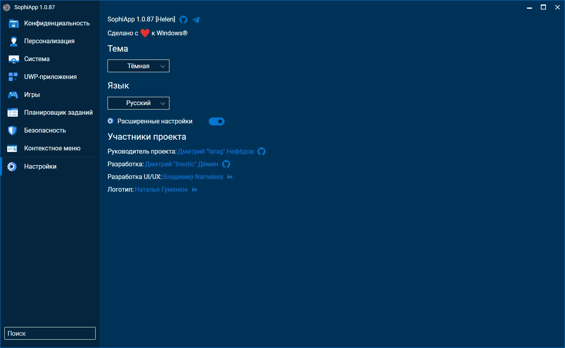
Task: Click the SophiApp 1.0.87 [Helen] version text
Action: point(141,19)
